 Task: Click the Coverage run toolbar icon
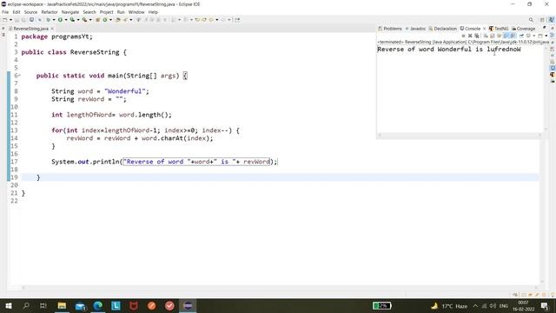72,20
